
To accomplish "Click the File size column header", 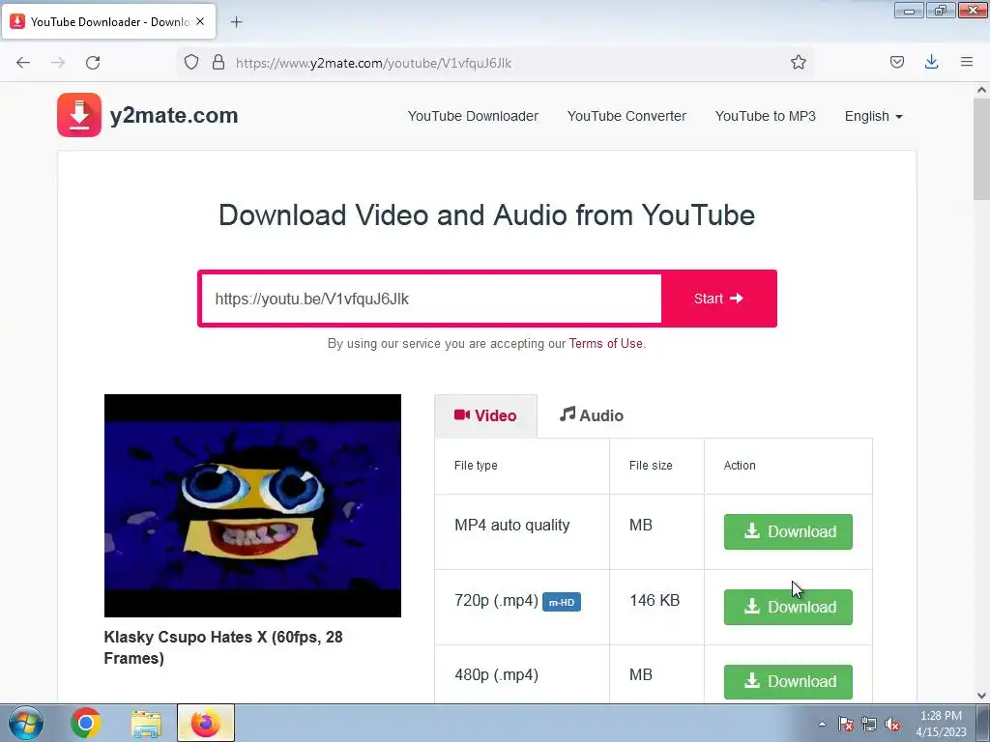I will [x=651, y=466].
